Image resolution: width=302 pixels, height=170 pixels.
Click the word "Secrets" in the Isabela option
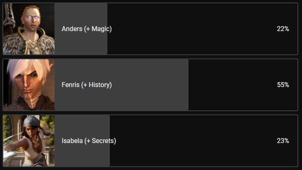click(102, 141)
